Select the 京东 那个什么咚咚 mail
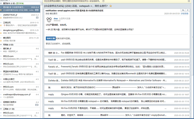Image resolution: width=194 pixels, height=119 pixels. pos(20,88)
